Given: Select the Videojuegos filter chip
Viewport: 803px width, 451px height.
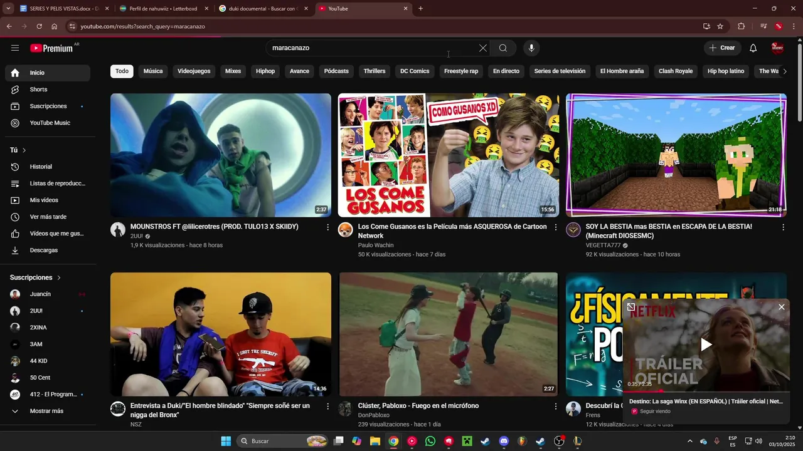Looking at the screenshot, I should click(x=194, y=71).
